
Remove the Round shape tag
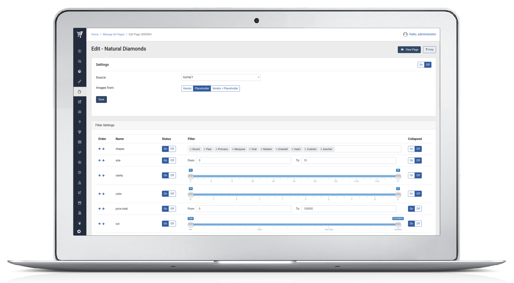click(191, 149)
